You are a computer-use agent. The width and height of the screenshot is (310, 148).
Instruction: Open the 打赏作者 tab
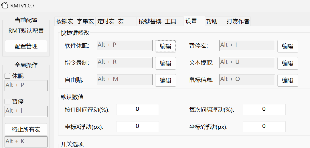tap(238, 21)
